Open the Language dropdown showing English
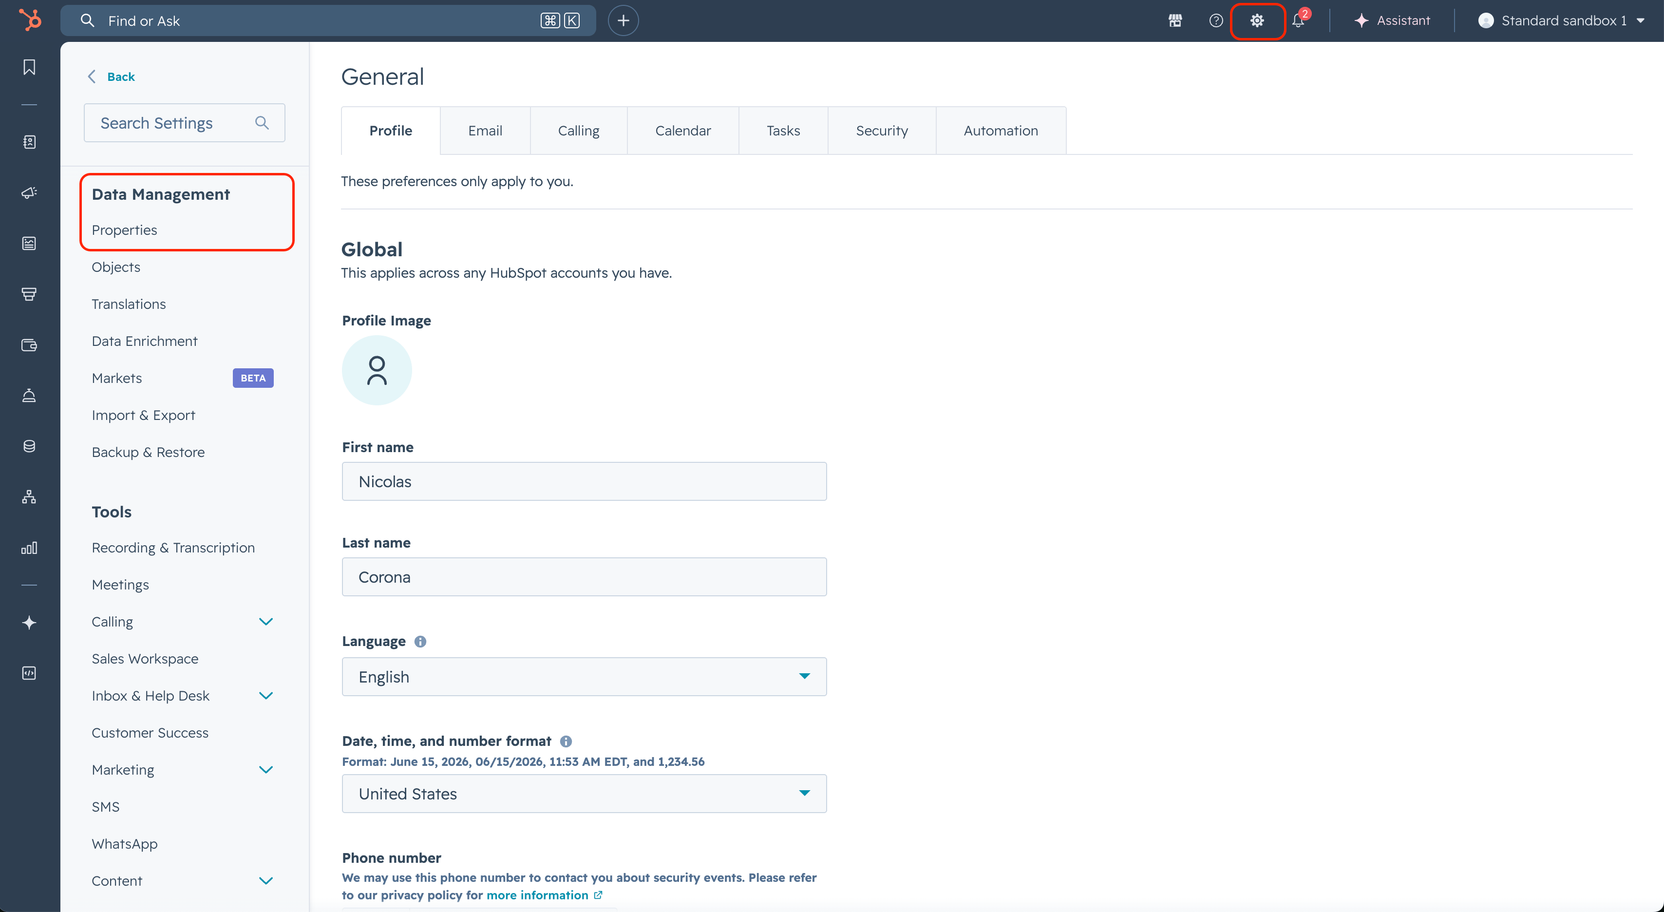Viewport: 1664px width, 912px height. pyautogui.click(x=584, y=676)
